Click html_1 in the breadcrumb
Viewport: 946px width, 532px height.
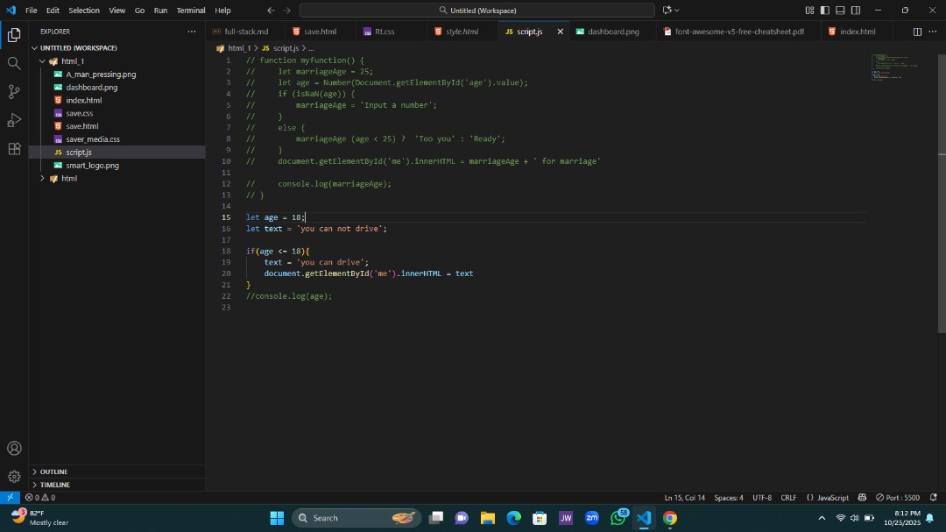pos(239,47)
